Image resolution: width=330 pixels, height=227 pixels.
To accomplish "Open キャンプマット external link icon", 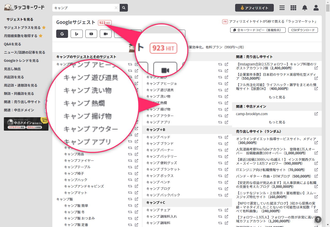I will click(136, 193).
